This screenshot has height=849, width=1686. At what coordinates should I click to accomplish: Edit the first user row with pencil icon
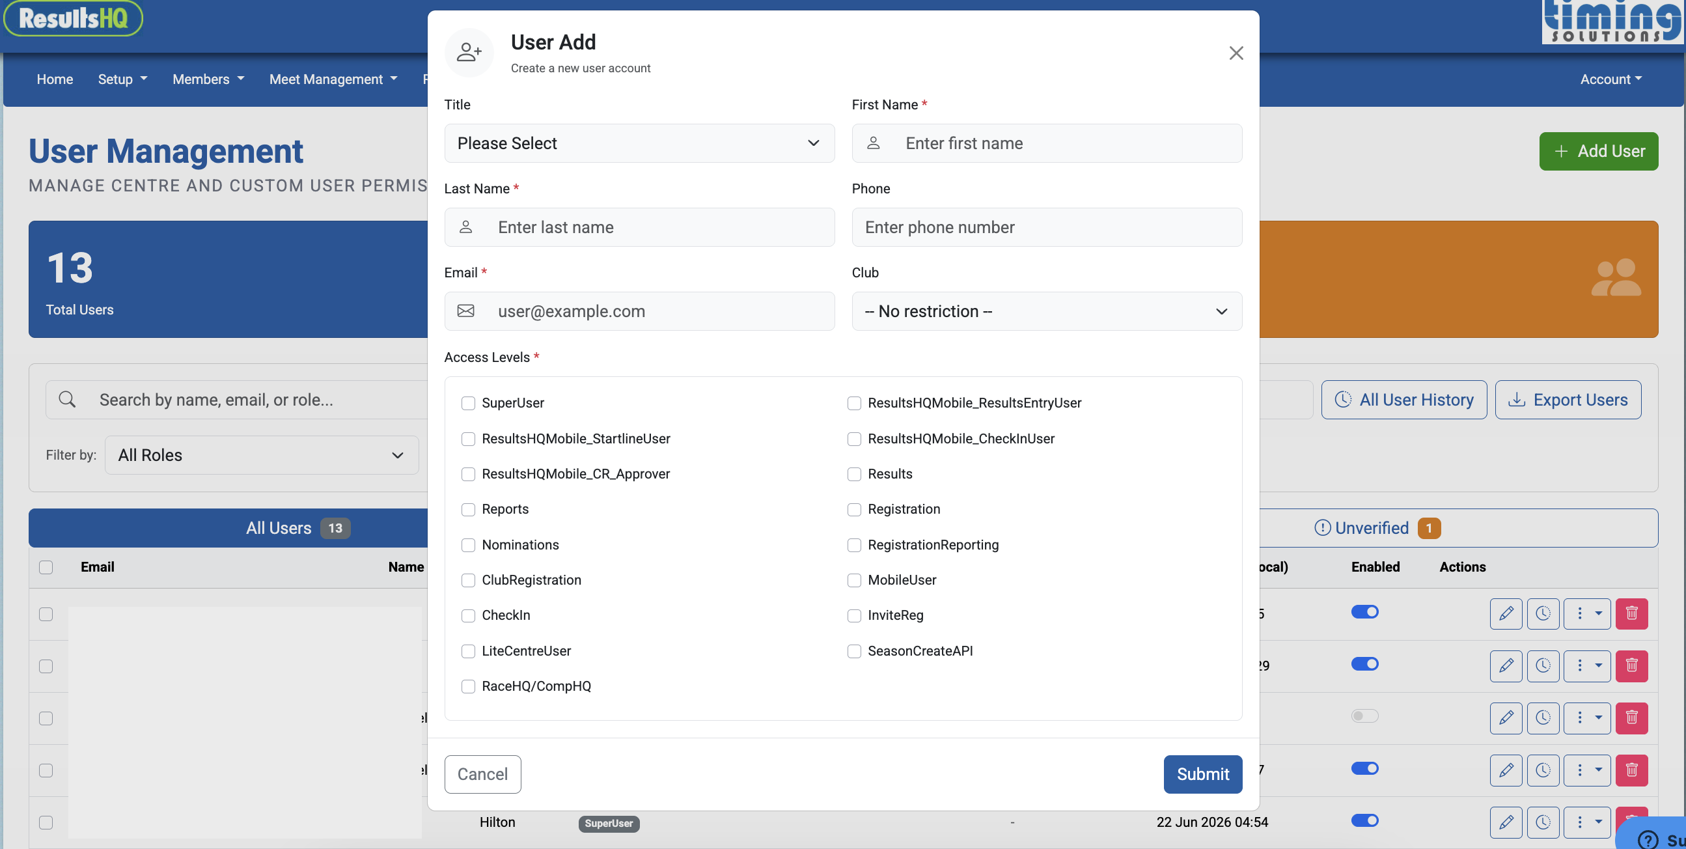(x=1506, y=613)
